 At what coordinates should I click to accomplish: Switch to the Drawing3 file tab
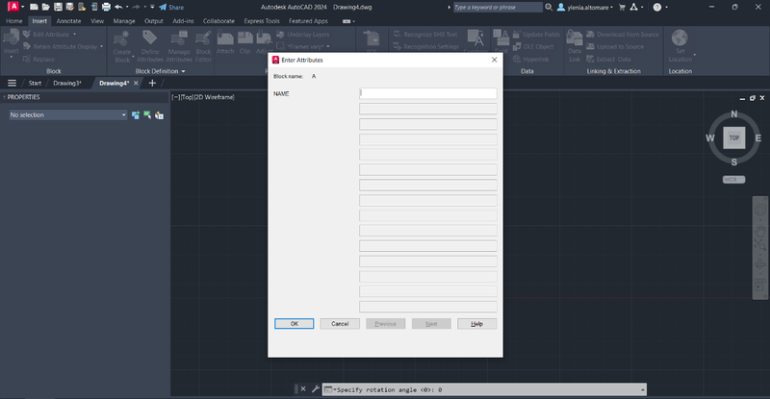tap(69, 83)
